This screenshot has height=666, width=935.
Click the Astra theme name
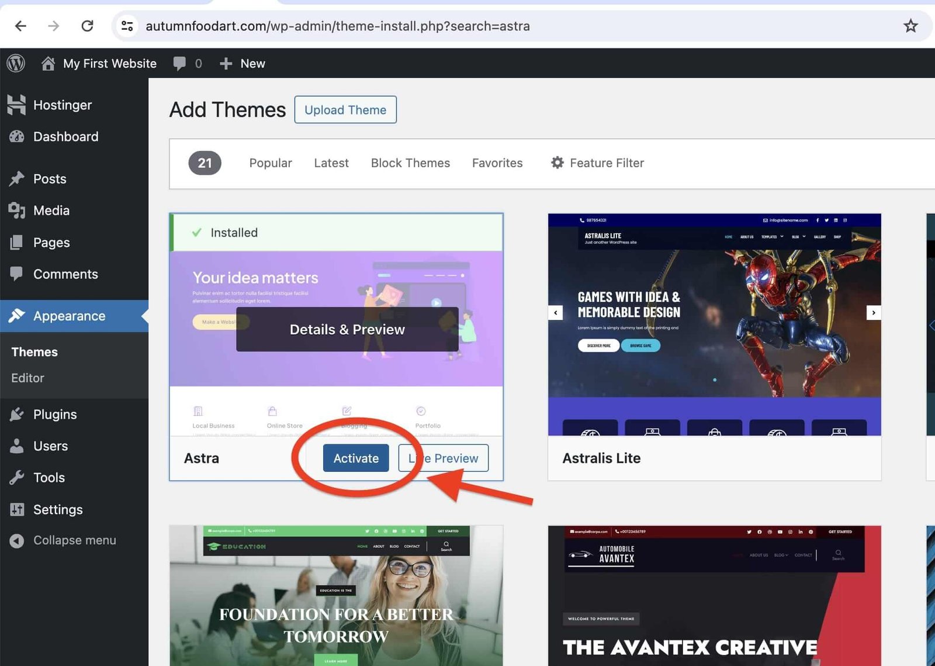tap(202, 458)
